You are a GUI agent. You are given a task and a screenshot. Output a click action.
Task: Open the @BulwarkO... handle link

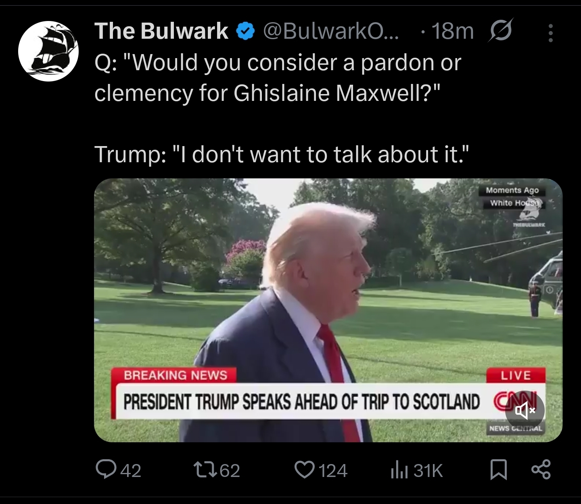tap(331, 31)
